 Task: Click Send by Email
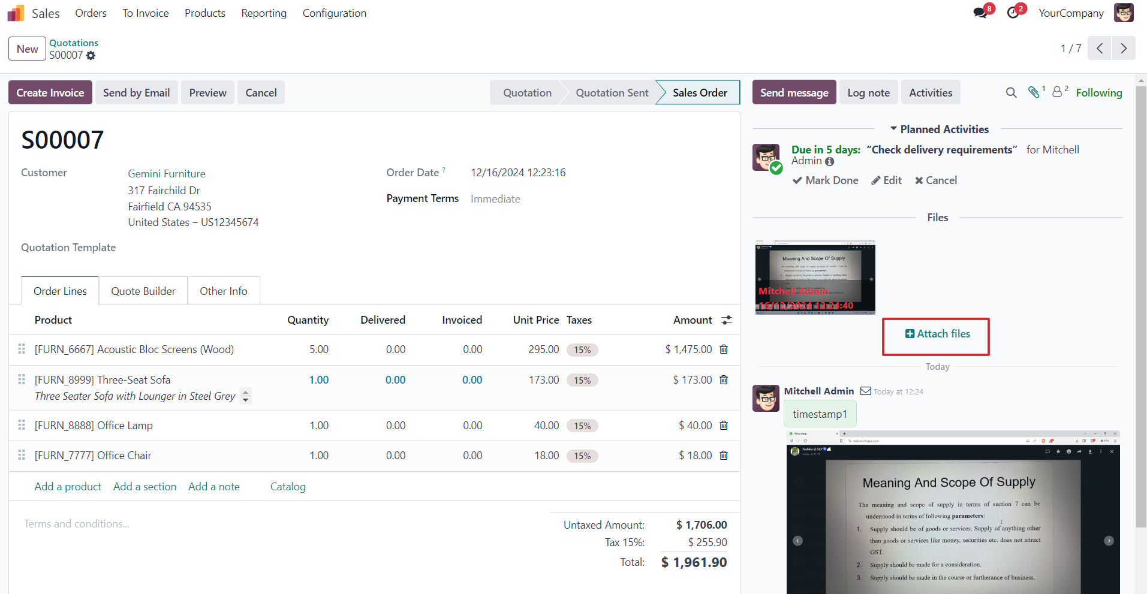(x=136, y=92)
